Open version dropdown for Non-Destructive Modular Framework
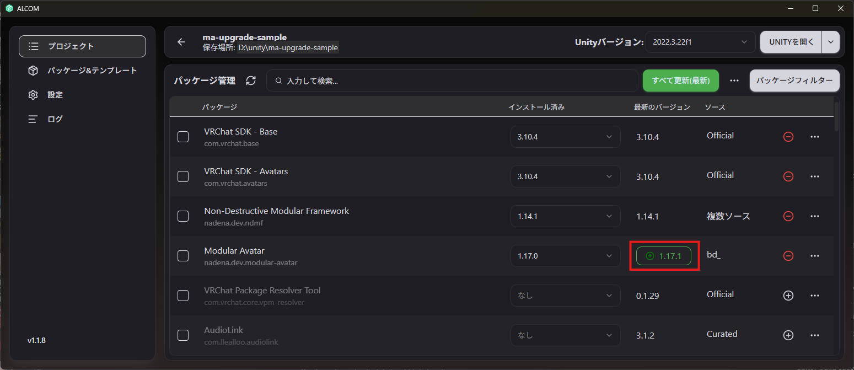854x370 pixels. pos(565,216)
